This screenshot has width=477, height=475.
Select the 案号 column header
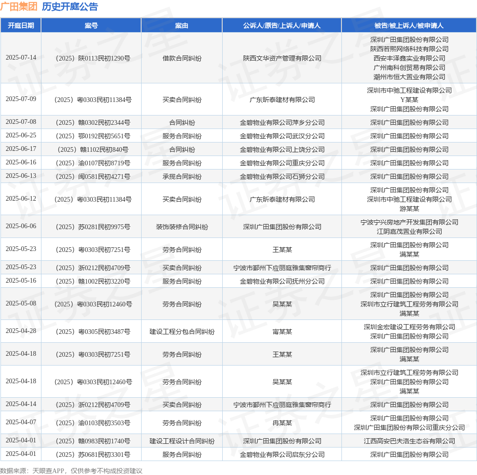[x=91, y=26]
